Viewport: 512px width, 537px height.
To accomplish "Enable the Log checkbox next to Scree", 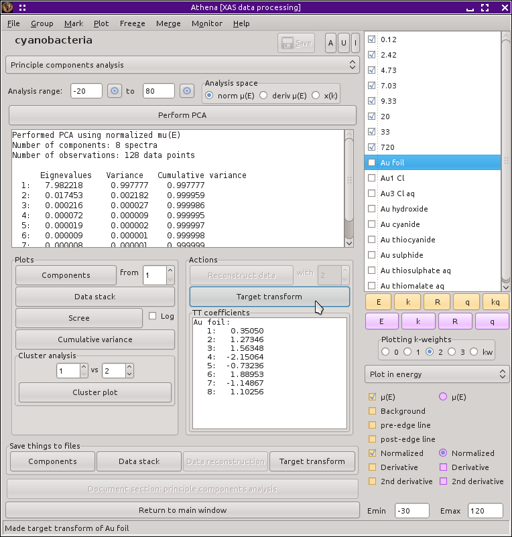I will click(153, 316).
